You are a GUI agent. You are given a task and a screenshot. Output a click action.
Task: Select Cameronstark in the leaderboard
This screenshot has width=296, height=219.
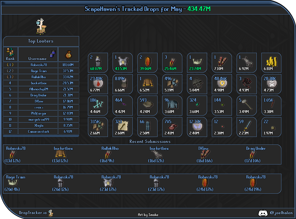39,131
